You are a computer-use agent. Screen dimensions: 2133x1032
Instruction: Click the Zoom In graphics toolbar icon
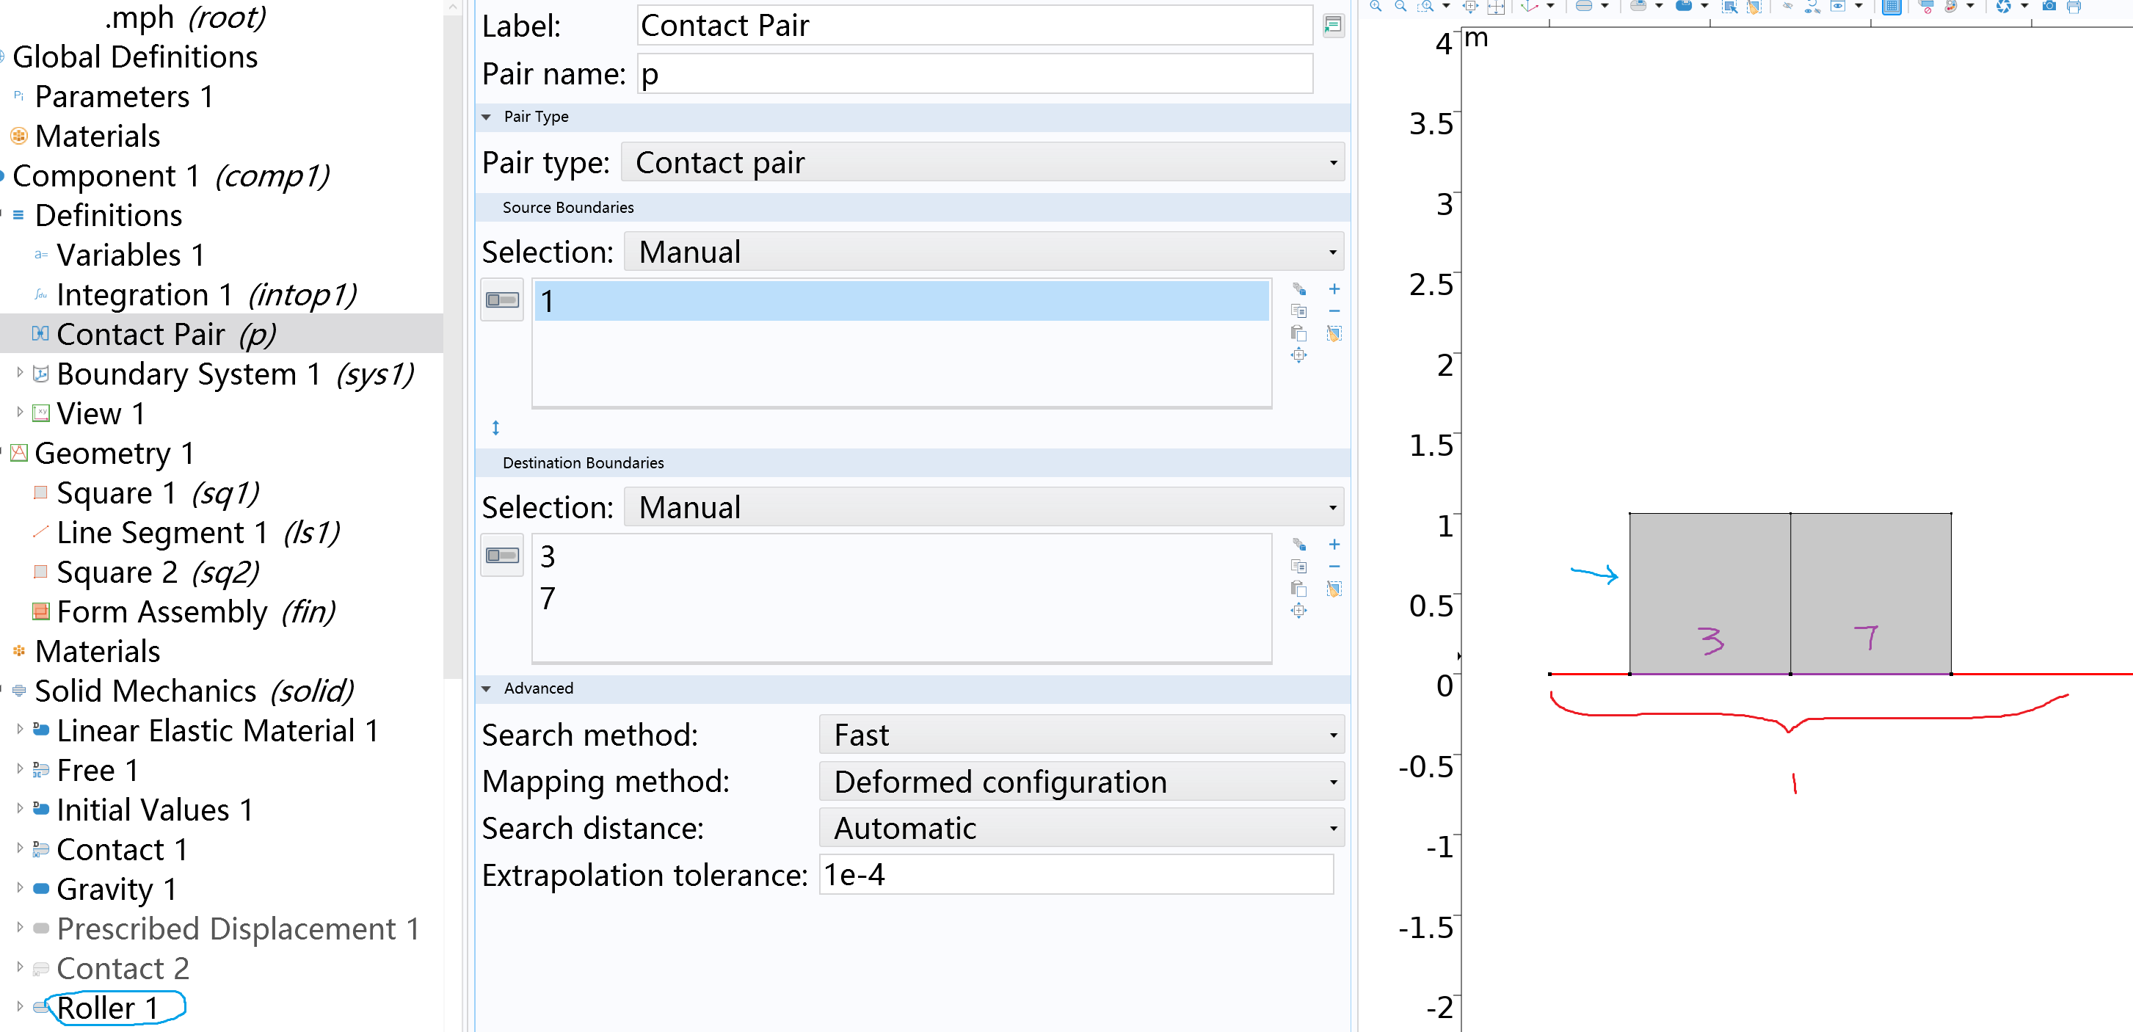pyautogui.click(x=1376, y=7)
